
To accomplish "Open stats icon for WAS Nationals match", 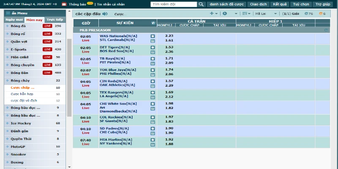I will [153, 41].
